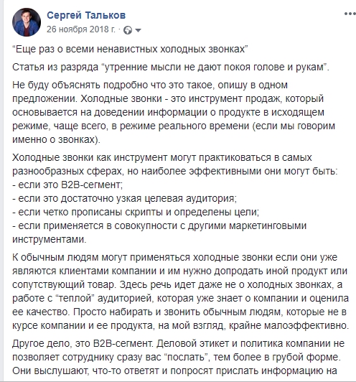Click the line 'именно о звонках).'
The height and width of the screenshot is (382, 356).
(56, 139)
